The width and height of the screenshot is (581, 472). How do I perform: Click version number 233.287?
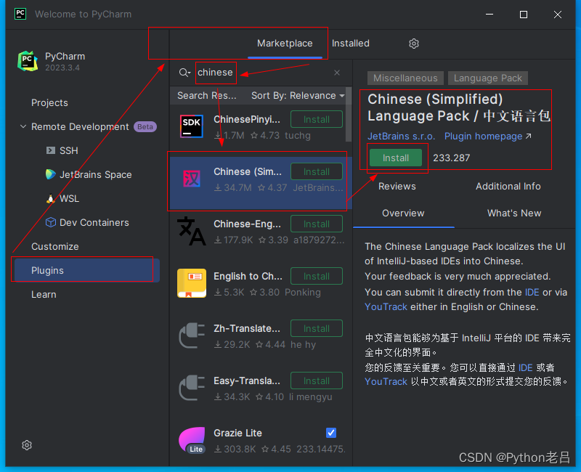tap(451, 158)
